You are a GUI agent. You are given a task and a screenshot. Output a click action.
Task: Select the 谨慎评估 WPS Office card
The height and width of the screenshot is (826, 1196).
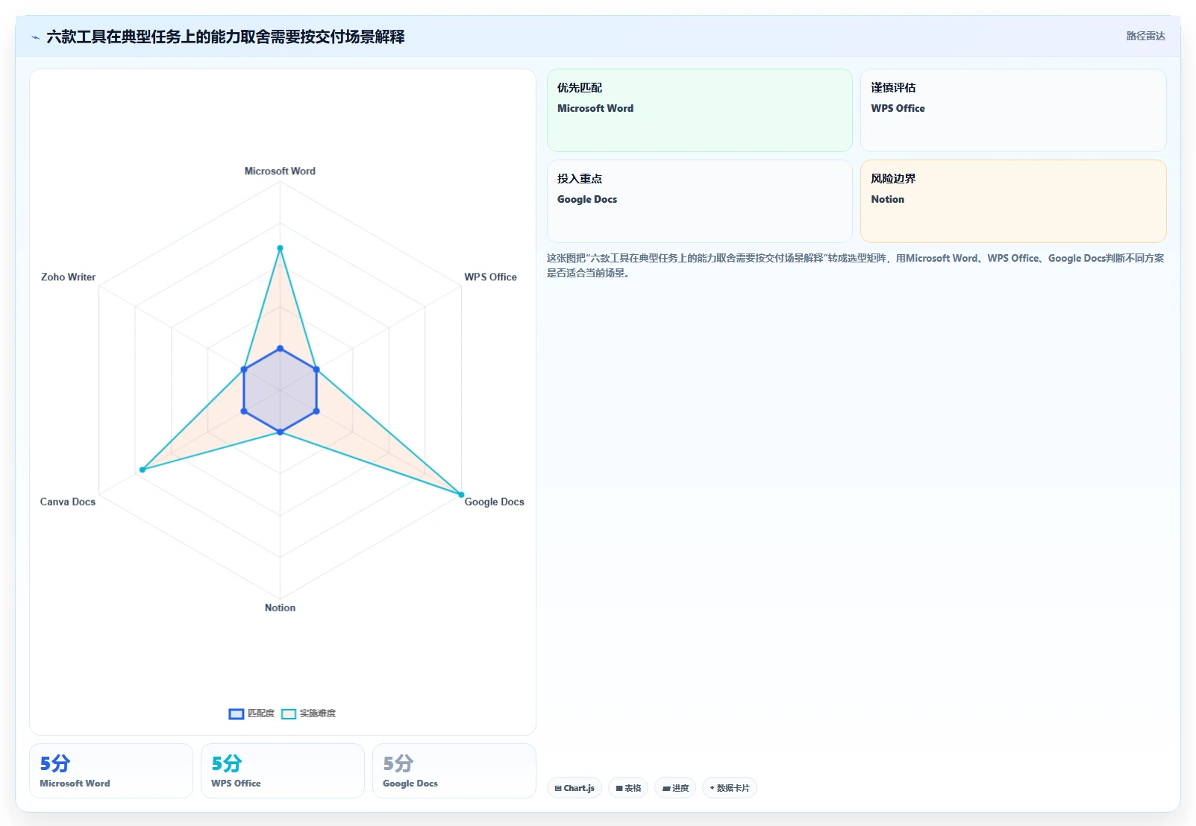click(1013, 110)
